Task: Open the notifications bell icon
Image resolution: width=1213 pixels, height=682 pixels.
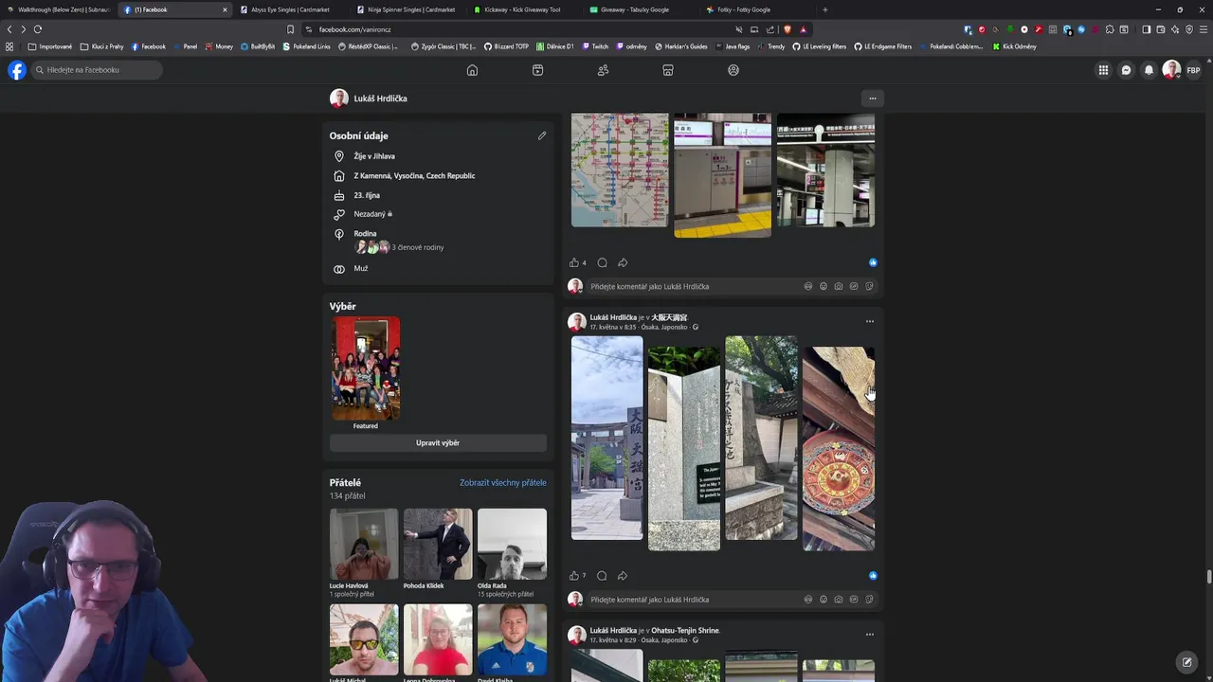Action: [x=1149, y=70]
